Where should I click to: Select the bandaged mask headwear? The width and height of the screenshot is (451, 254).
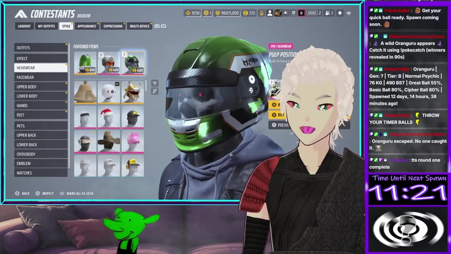[x=85, y=141]
